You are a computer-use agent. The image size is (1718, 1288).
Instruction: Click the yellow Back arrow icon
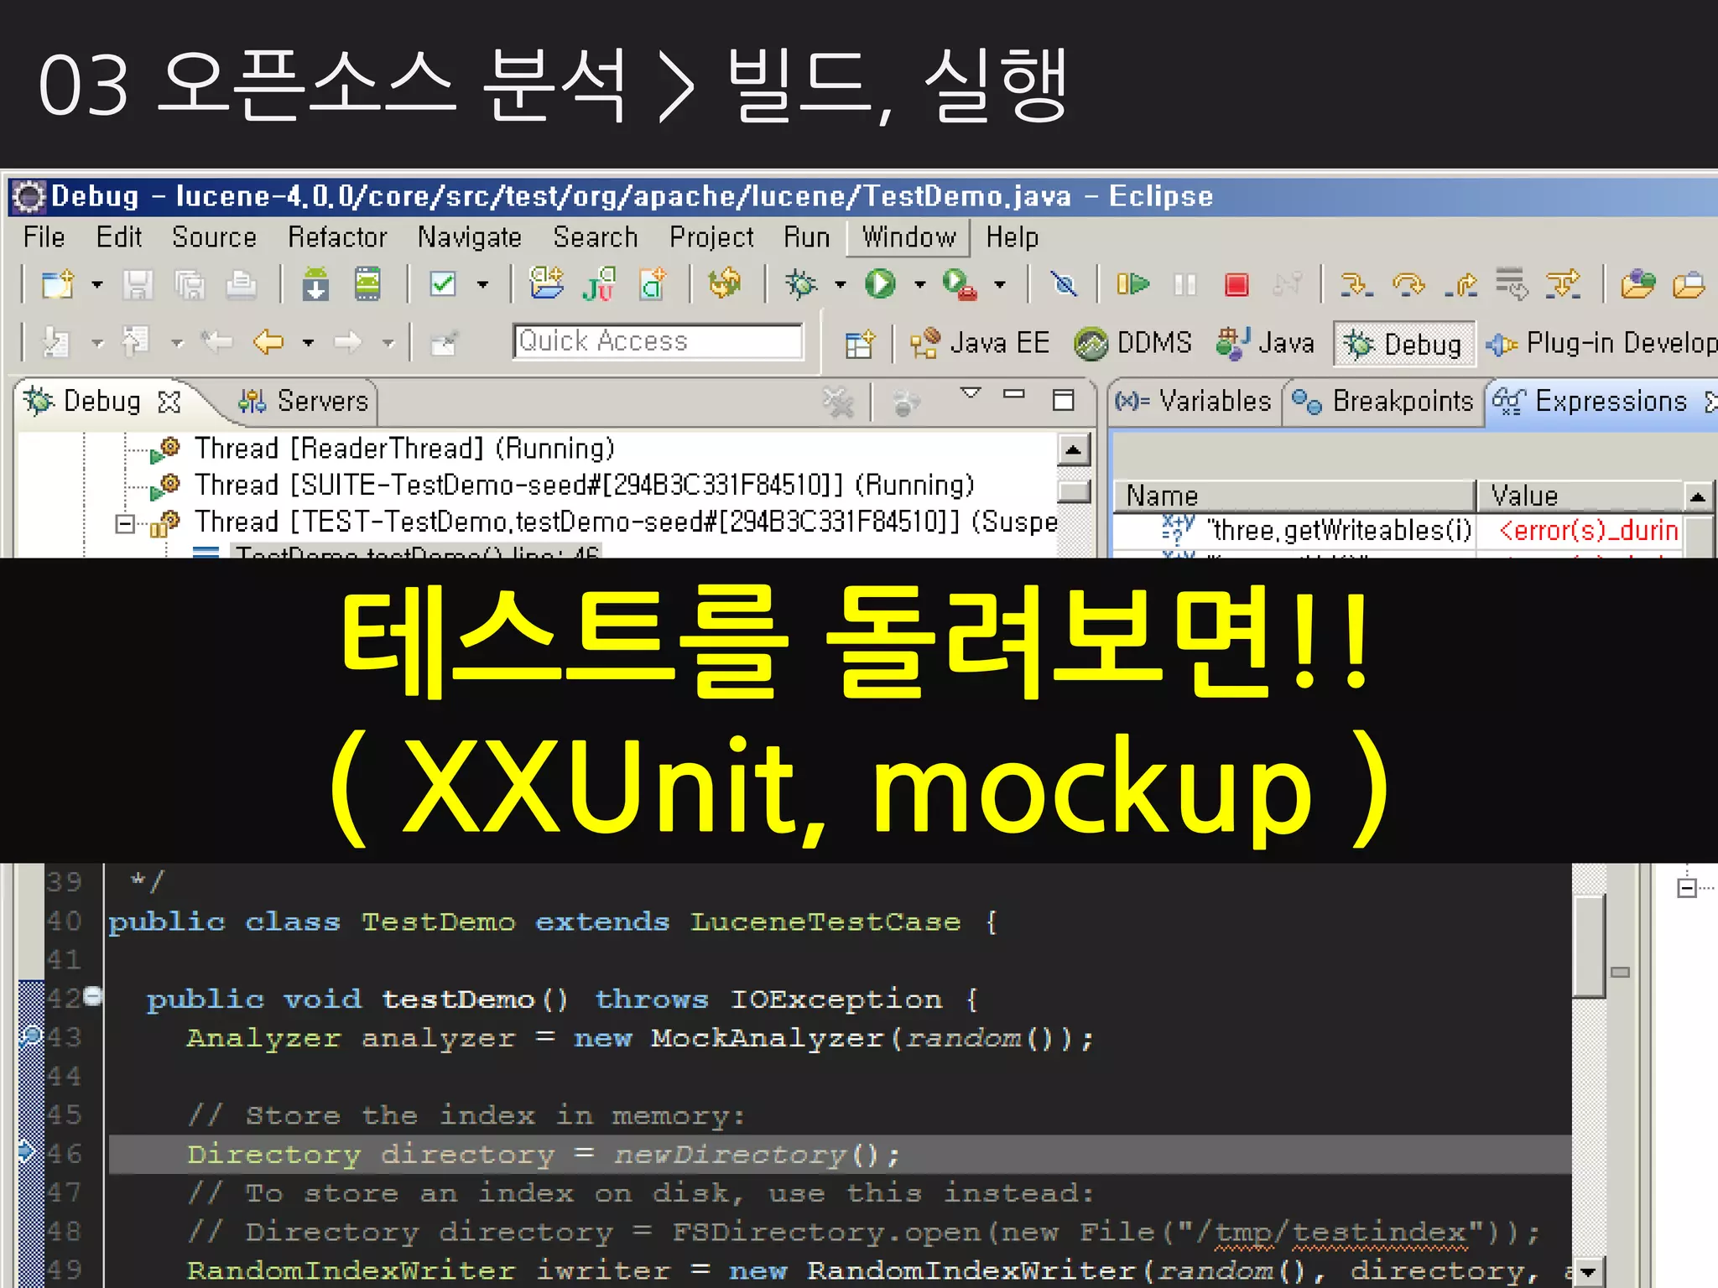click(x=268, y=342)
